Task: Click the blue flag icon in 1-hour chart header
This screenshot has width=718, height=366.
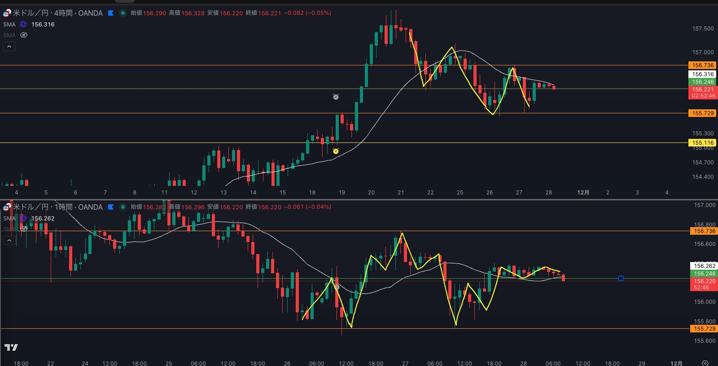Action: click(x=111, y=207)
